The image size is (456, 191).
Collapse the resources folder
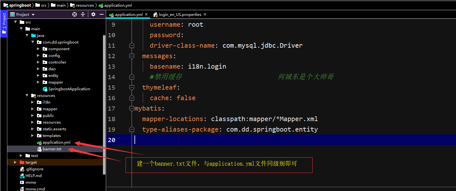(27, 95)
